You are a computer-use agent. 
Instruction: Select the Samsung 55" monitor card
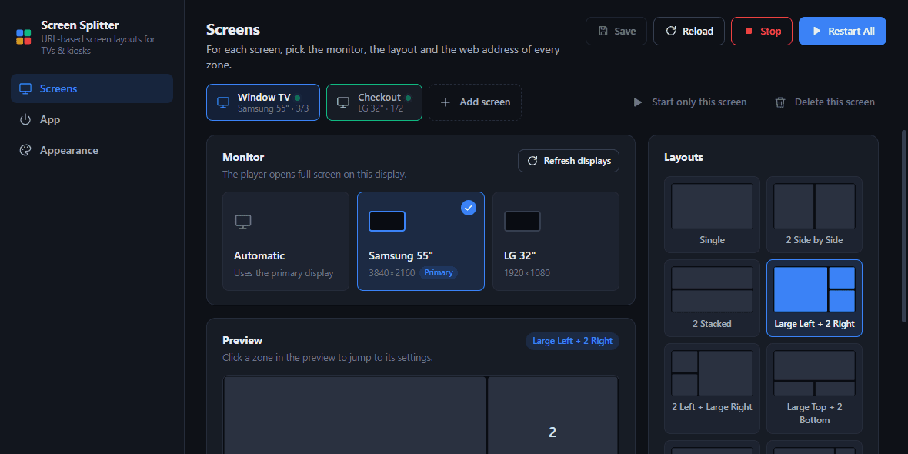[x=421, y=241]
